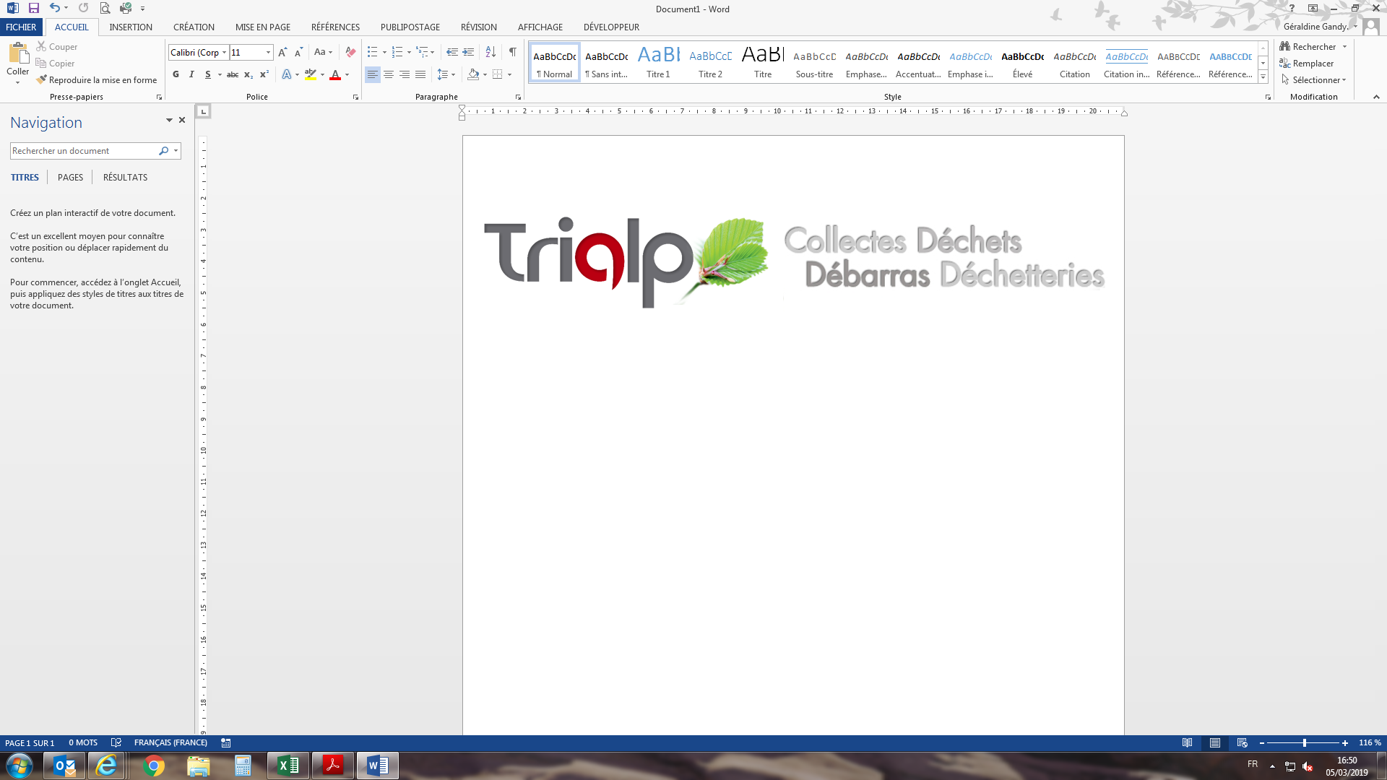1387x780 pixels.
Task: Click the numbered list icon
Action: coord(397,53)
